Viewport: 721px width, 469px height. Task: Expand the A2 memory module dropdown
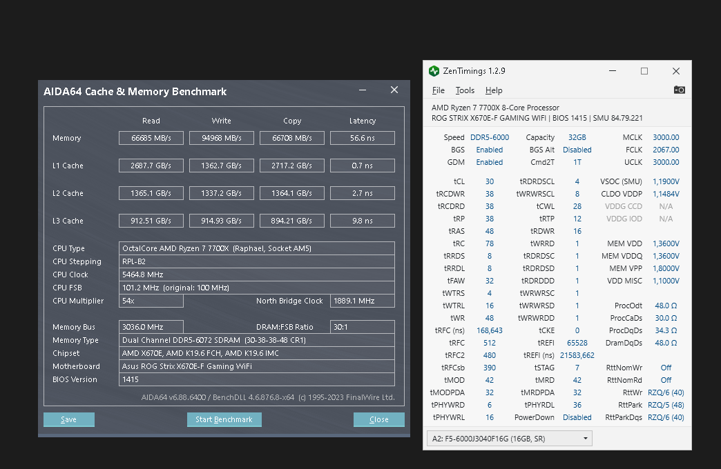pos(510,439)
